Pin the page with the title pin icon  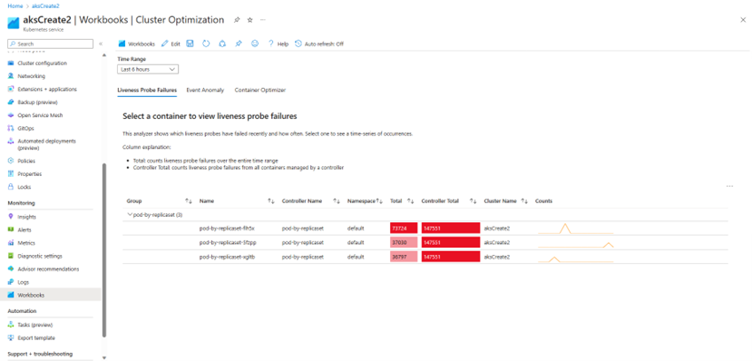point(237,20)
